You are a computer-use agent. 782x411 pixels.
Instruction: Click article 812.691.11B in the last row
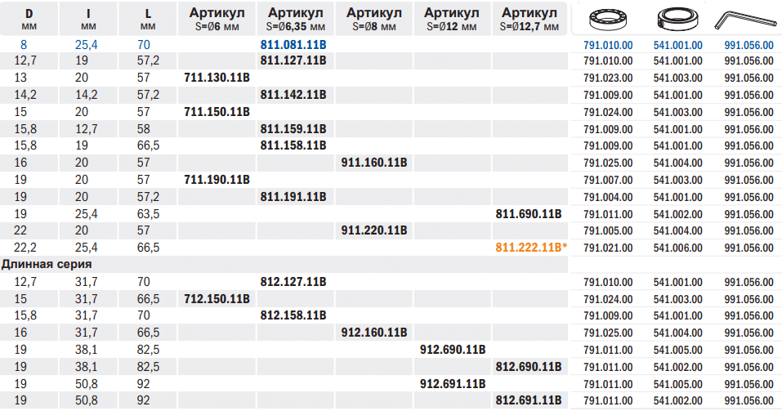point(530,400)
